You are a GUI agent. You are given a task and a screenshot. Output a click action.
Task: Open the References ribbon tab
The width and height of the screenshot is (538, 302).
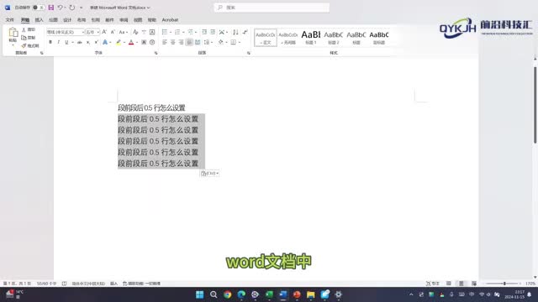pyautogui.click(x=95, y=20)
